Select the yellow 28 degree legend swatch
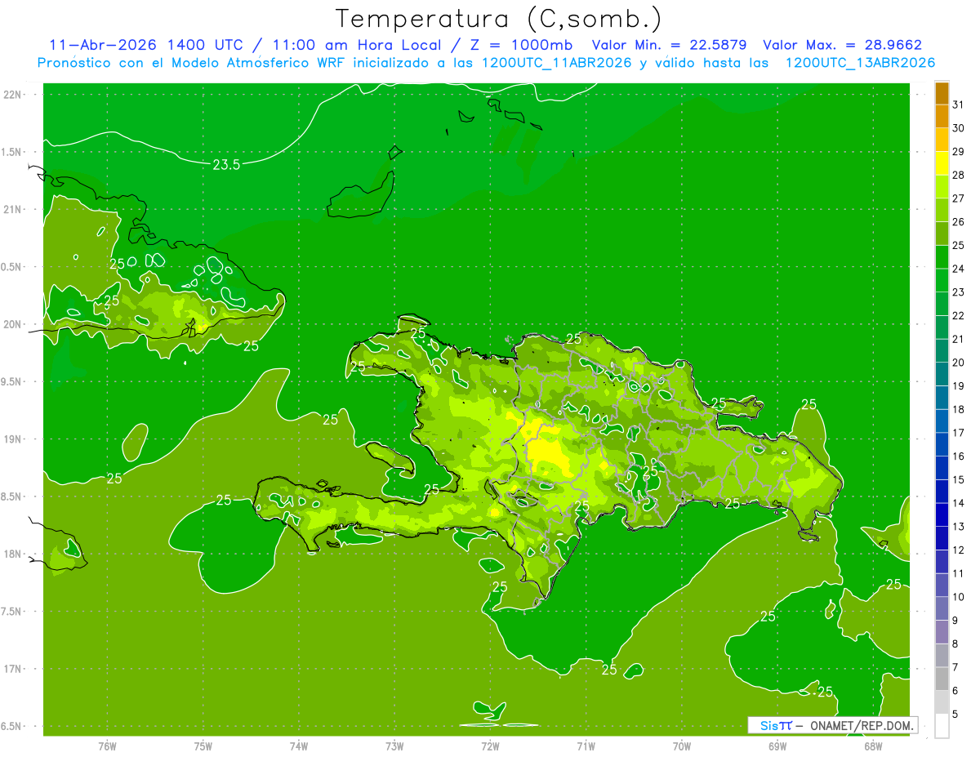Screen dimensions: 980x757 (942, 163)
